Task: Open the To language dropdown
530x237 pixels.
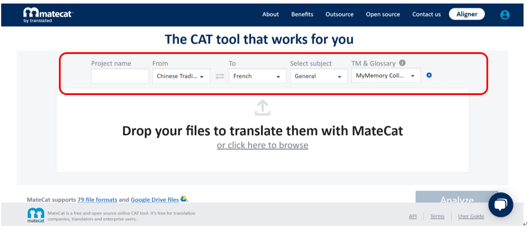Action: tap(257, 76)
